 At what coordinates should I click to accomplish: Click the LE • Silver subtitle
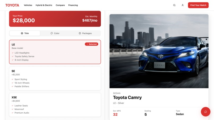pos(118,103)
